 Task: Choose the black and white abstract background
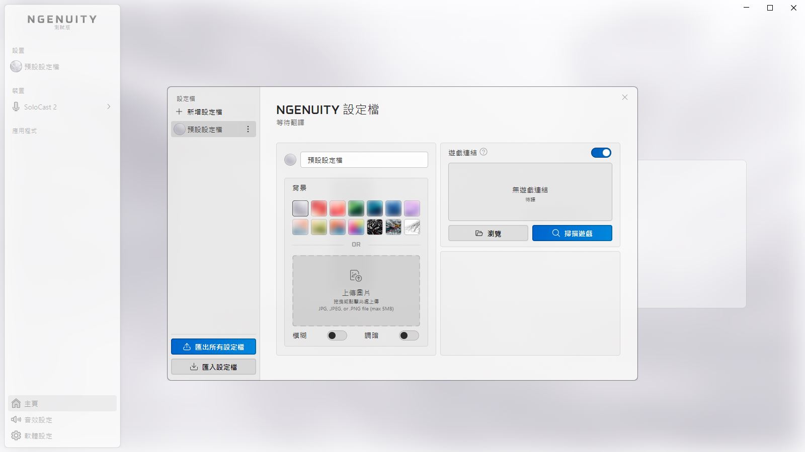tap(375, 227)
